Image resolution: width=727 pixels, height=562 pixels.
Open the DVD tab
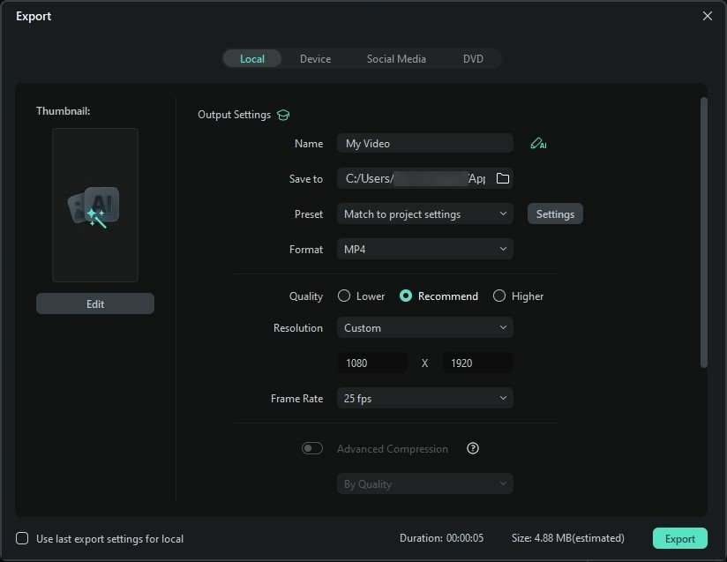click(473, 59)
